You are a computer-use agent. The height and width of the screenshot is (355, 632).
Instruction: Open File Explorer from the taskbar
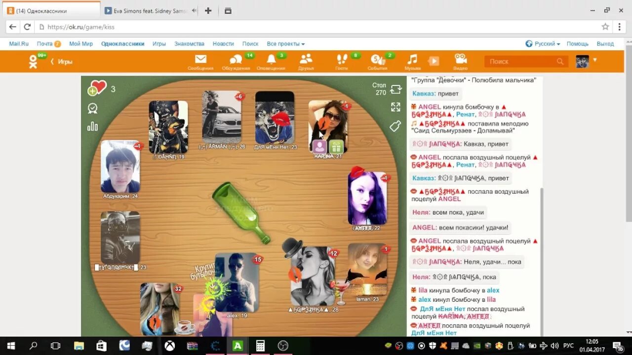[79, 346]
